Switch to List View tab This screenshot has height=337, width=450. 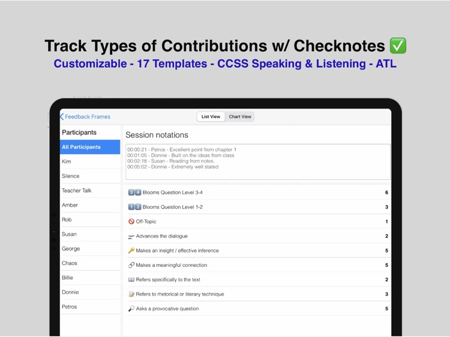[211, 117]
